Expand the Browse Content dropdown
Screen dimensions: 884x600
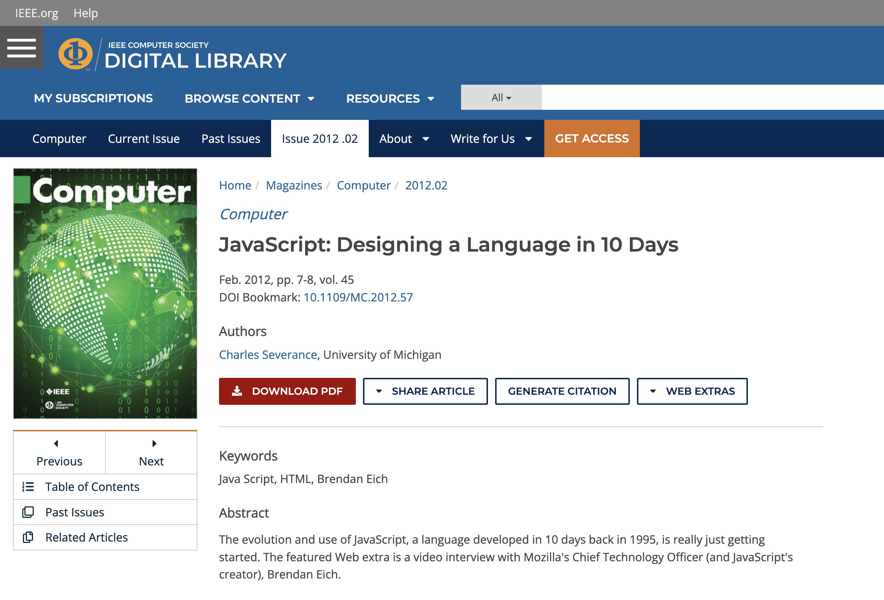(249, 98)
